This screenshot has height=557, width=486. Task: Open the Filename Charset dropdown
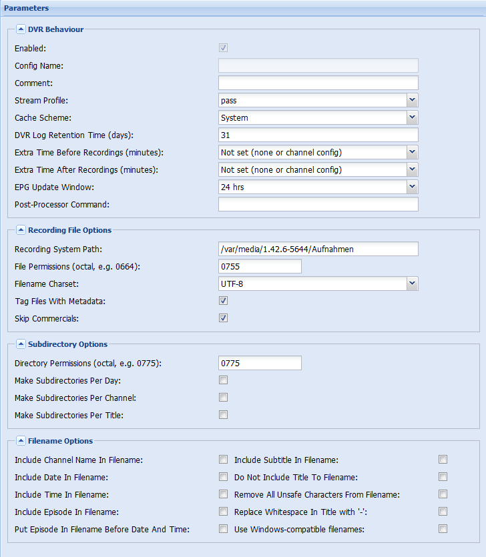pos(412,284)
